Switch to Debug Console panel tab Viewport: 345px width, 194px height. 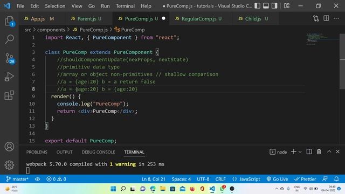pos(98,152)
